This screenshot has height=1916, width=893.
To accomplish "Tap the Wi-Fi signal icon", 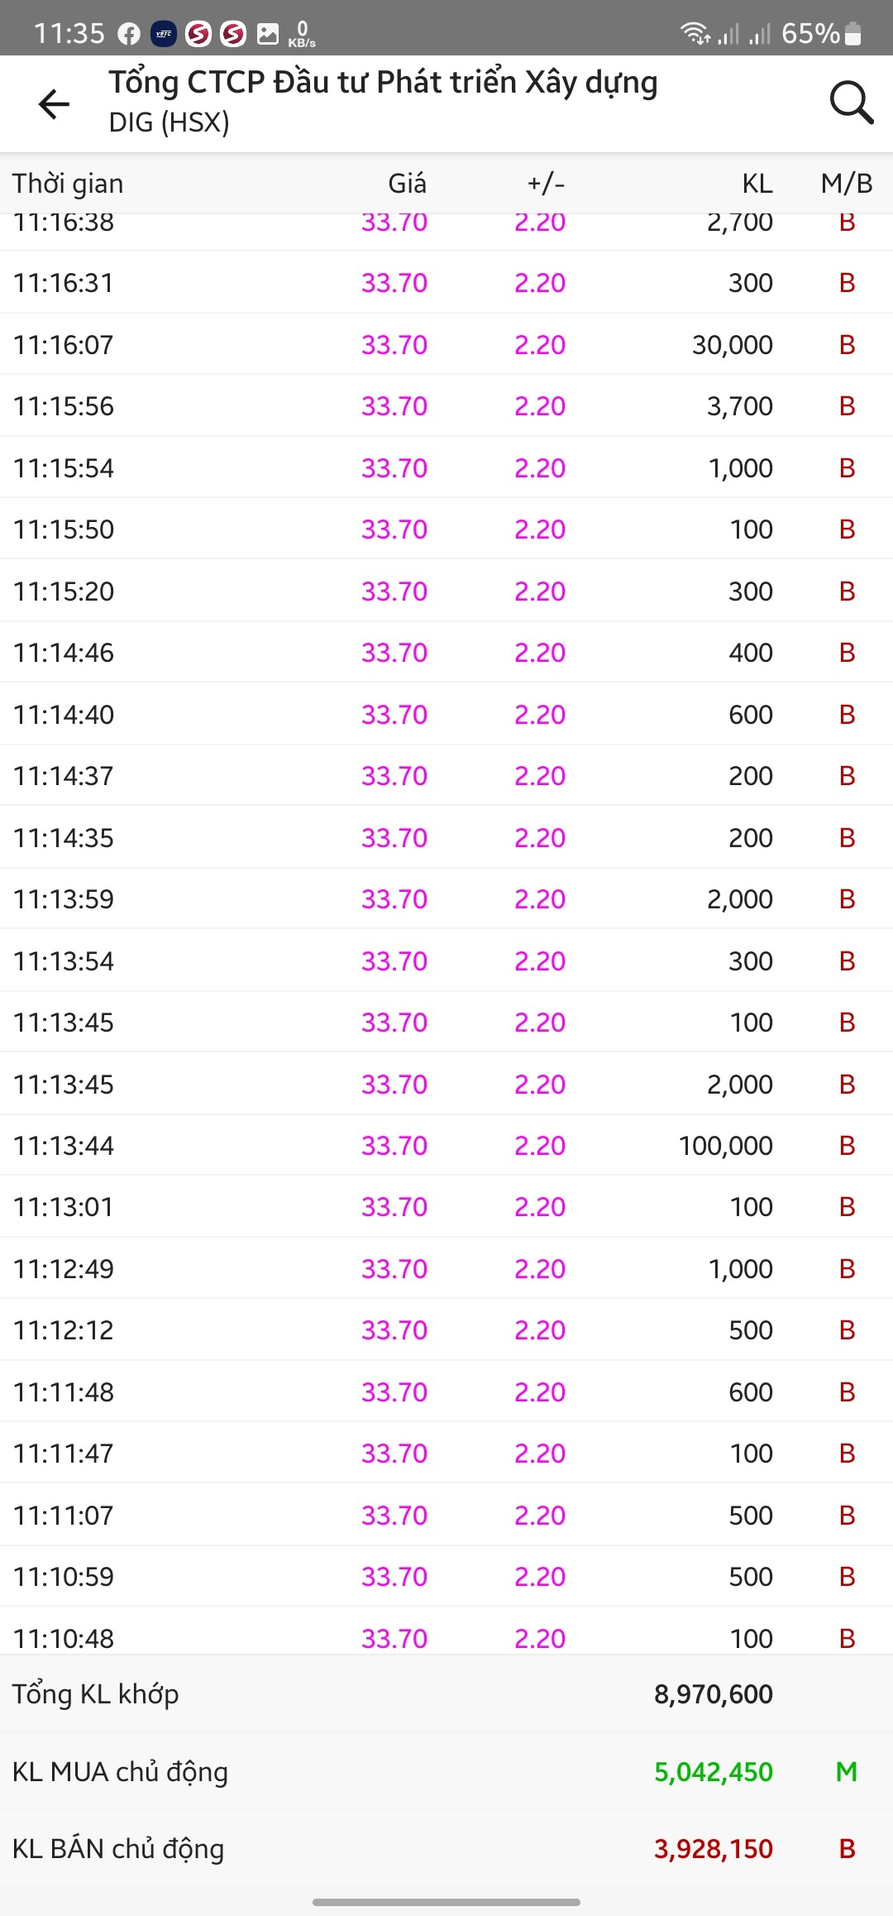I will [x=695, y=34].
